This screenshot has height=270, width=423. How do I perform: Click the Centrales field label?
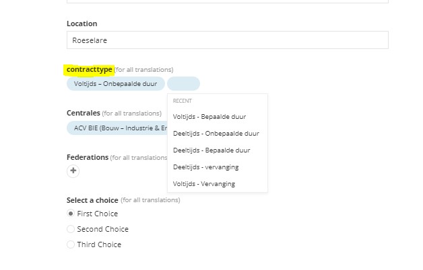coord(84,113)
